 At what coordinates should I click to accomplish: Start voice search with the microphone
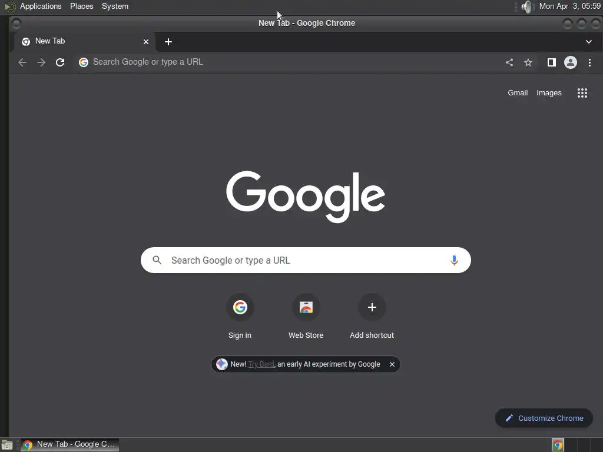pyautogui.click(x=454, y=260)
